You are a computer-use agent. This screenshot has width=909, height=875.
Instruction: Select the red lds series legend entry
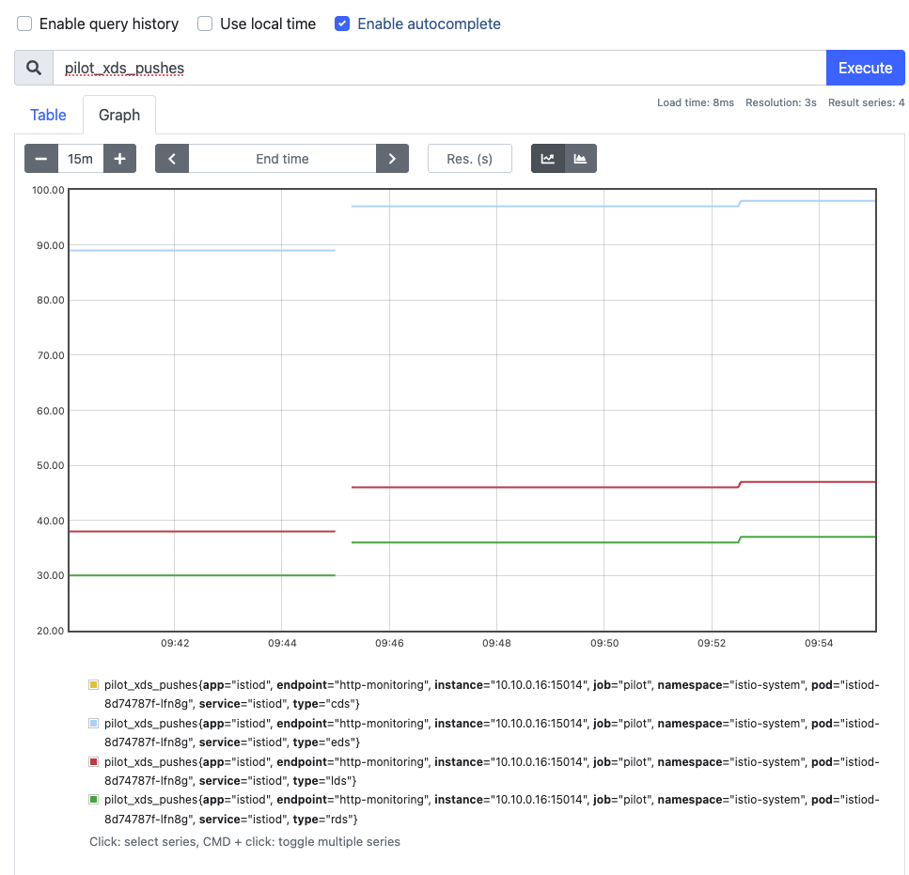coord(484,772)
